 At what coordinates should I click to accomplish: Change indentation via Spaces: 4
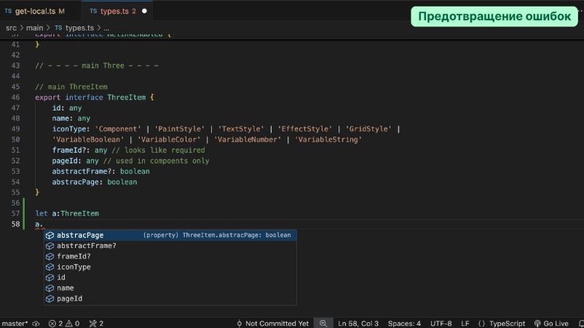click(404, 324)
